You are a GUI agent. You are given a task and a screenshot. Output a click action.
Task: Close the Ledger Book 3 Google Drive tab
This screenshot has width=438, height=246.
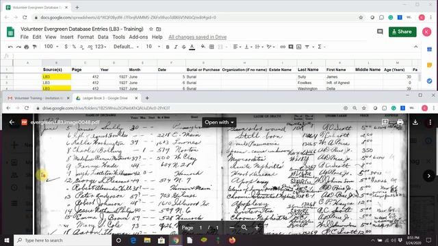click(136, 98)
